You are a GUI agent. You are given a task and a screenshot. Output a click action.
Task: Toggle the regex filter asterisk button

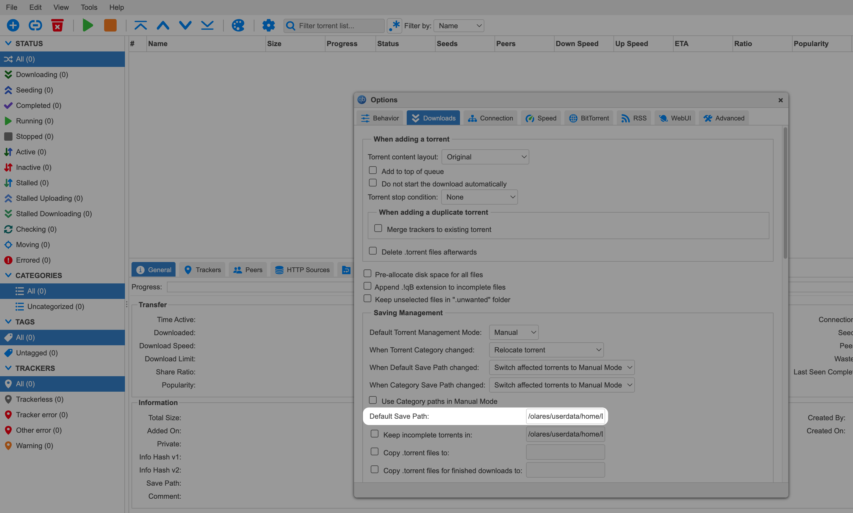tap(395, 26)
